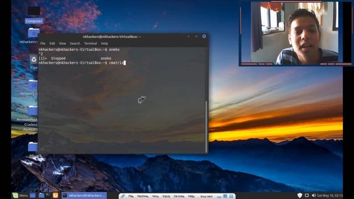Open the terminal Search menu
Viewport: 354px width, 199px height.
[x=75, y=43]
